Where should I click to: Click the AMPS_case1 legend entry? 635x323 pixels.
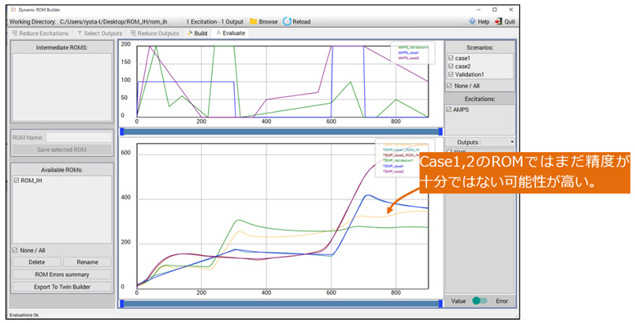pos(408,53)
